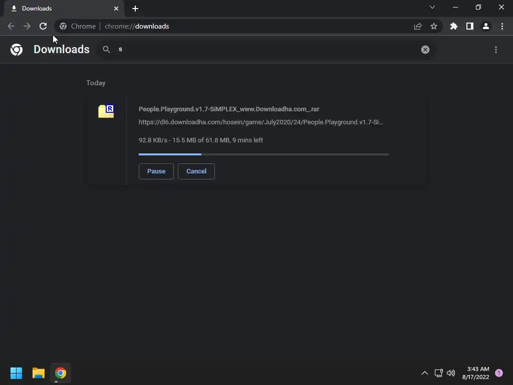Open the Extensions puzzle icon

454,26
